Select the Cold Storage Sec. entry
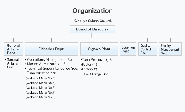The height and width of the screenshot is (112, 185). pos(95,74)
